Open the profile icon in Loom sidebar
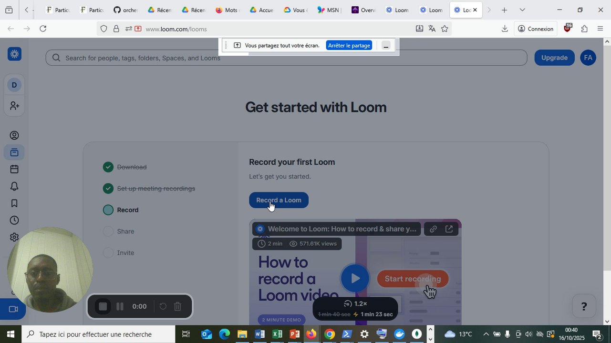The height and width of the screenshot is (343, 611). pos(14,136)
